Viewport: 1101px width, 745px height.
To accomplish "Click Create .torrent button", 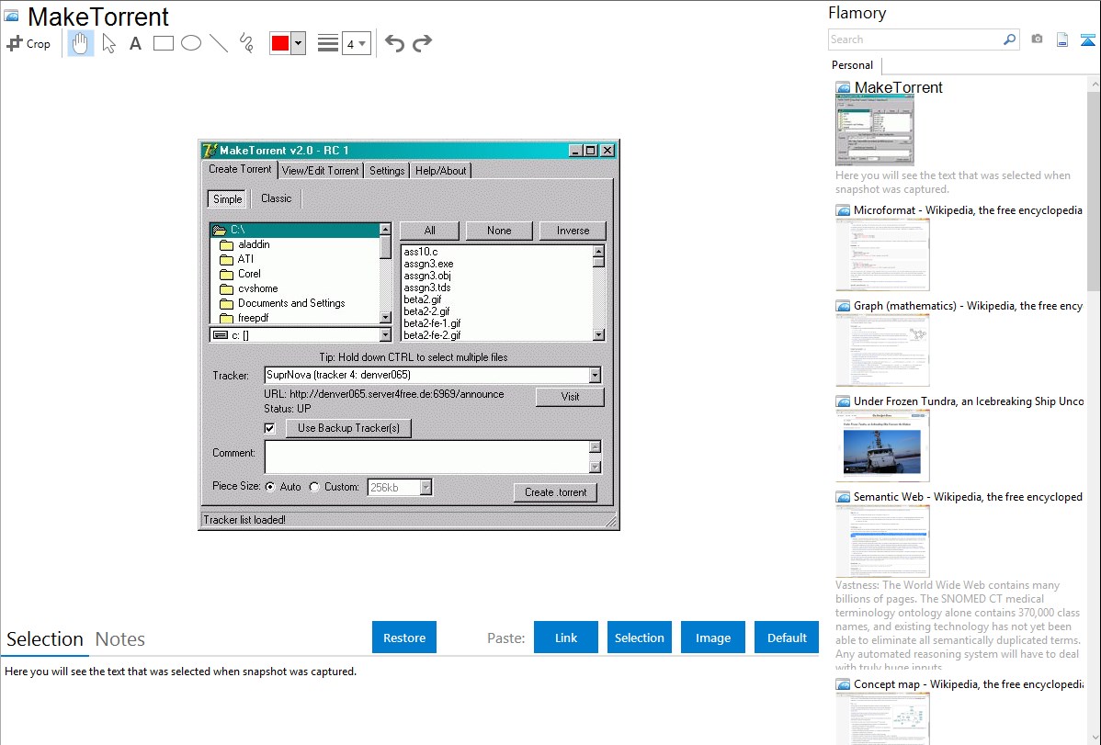I will [x=555, y=492].
